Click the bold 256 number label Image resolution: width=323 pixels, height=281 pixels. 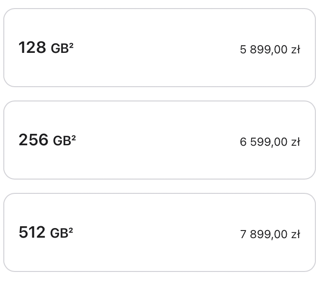pos(33,140)
